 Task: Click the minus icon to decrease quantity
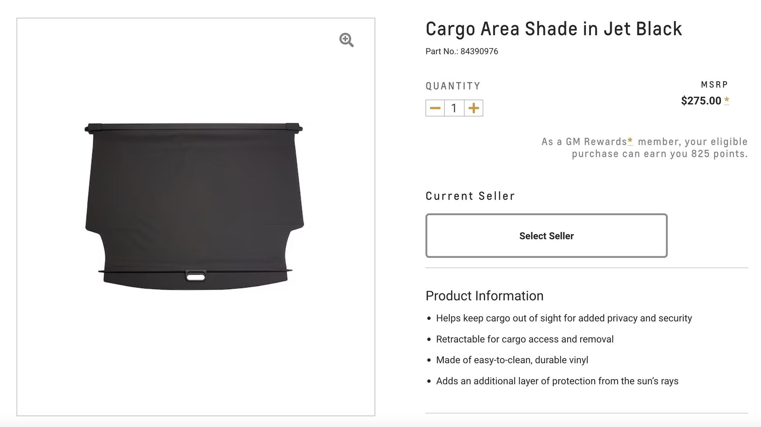435,107
